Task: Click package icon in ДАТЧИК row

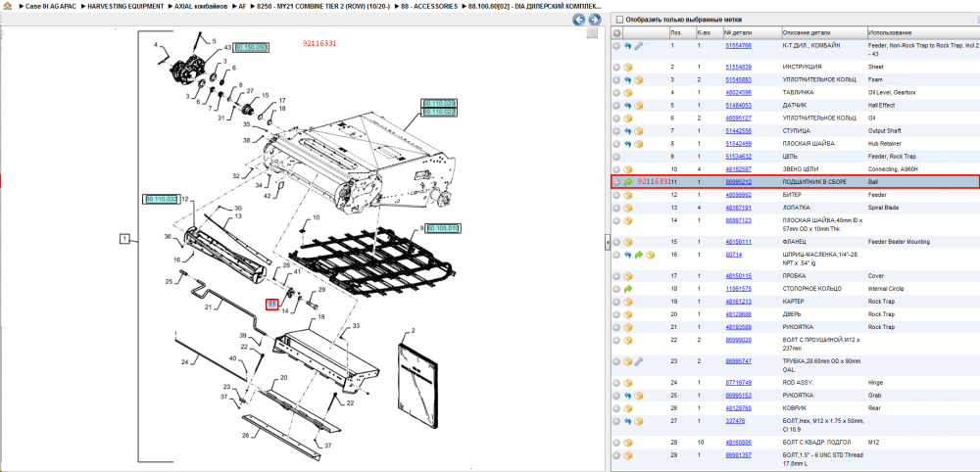Action: pyautogui.click(x=638, y=106)
